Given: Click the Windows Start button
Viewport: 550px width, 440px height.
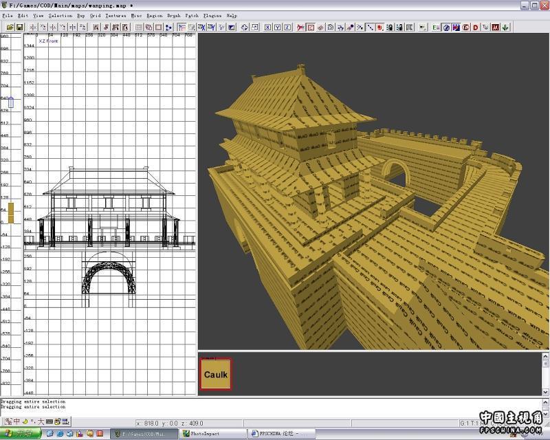Looking at the screenshot, I should point(21,434).
